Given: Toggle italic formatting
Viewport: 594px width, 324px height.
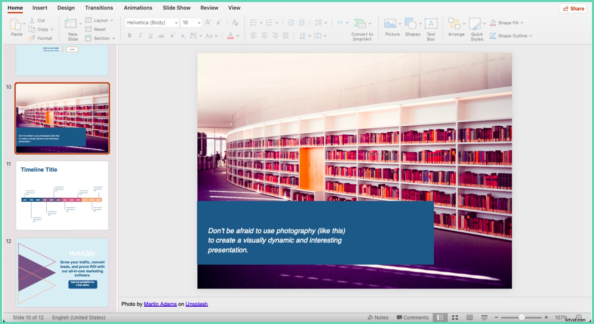Looking at the screenshot, I should pos(140,35).
